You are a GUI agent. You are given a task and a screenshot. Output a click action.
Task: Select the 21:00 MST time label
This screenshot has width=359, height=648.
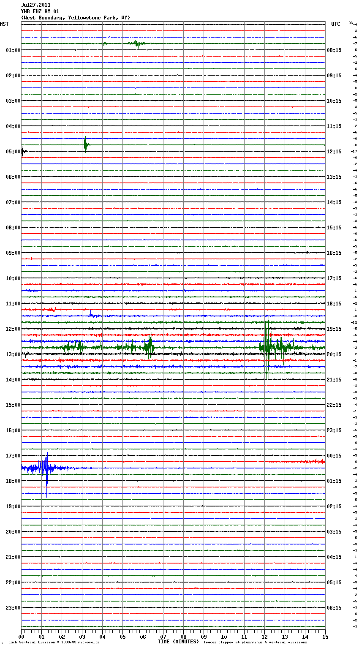pos(13,557)
